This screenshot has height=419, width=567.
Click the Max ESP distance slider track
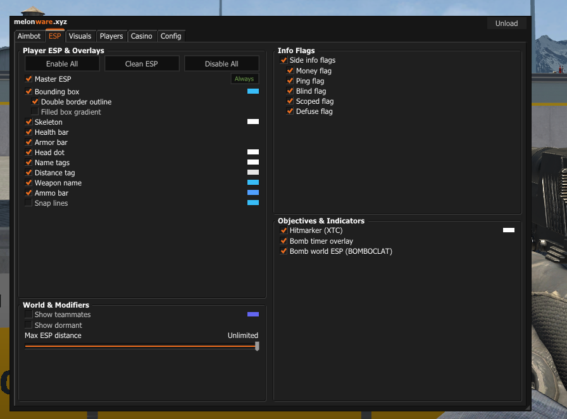pos(140,346)
